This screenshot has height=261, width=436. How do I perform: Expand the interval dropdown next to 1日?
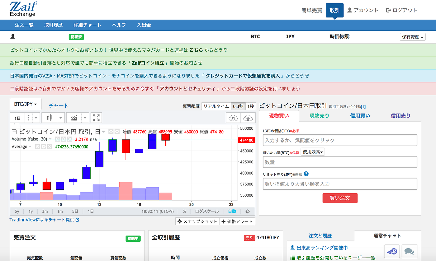[x=36, y=118]
